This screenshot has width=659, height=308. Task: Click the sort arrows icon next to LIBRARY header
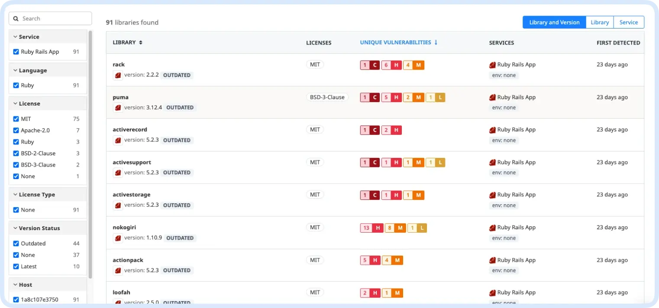coord(140,43)
